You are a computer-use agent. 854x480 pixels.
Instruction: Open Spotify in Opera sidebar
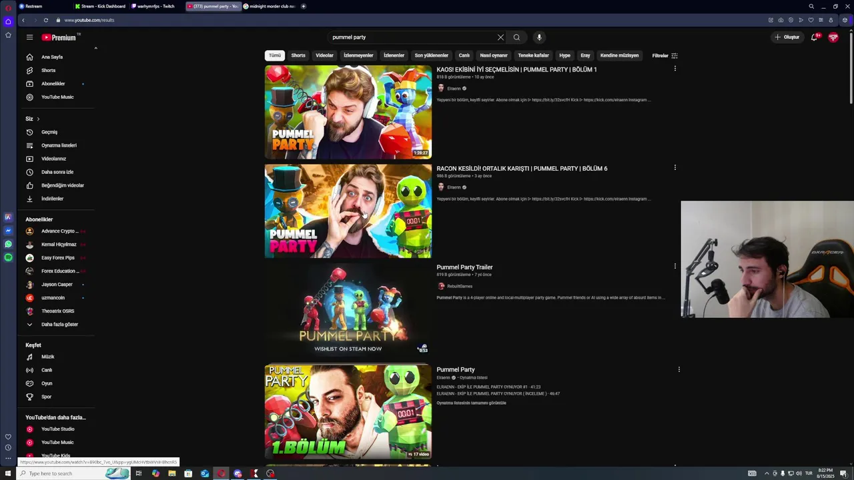tap(8, 257)
